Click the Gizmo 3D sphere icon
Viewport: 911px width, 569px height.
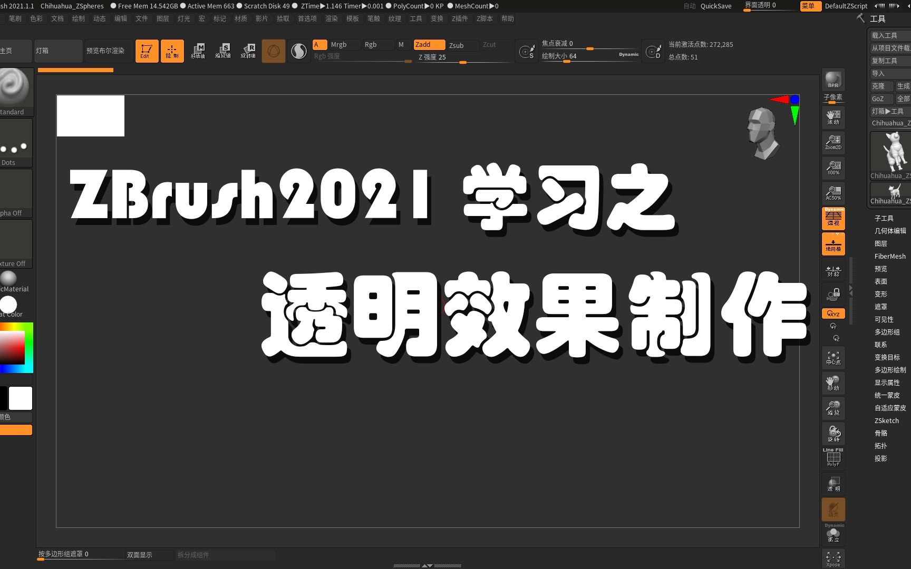(274, 51)
